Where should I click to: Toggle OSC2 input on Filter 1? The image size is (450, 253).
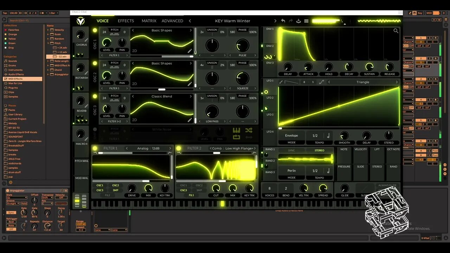[x=115, y=185]
